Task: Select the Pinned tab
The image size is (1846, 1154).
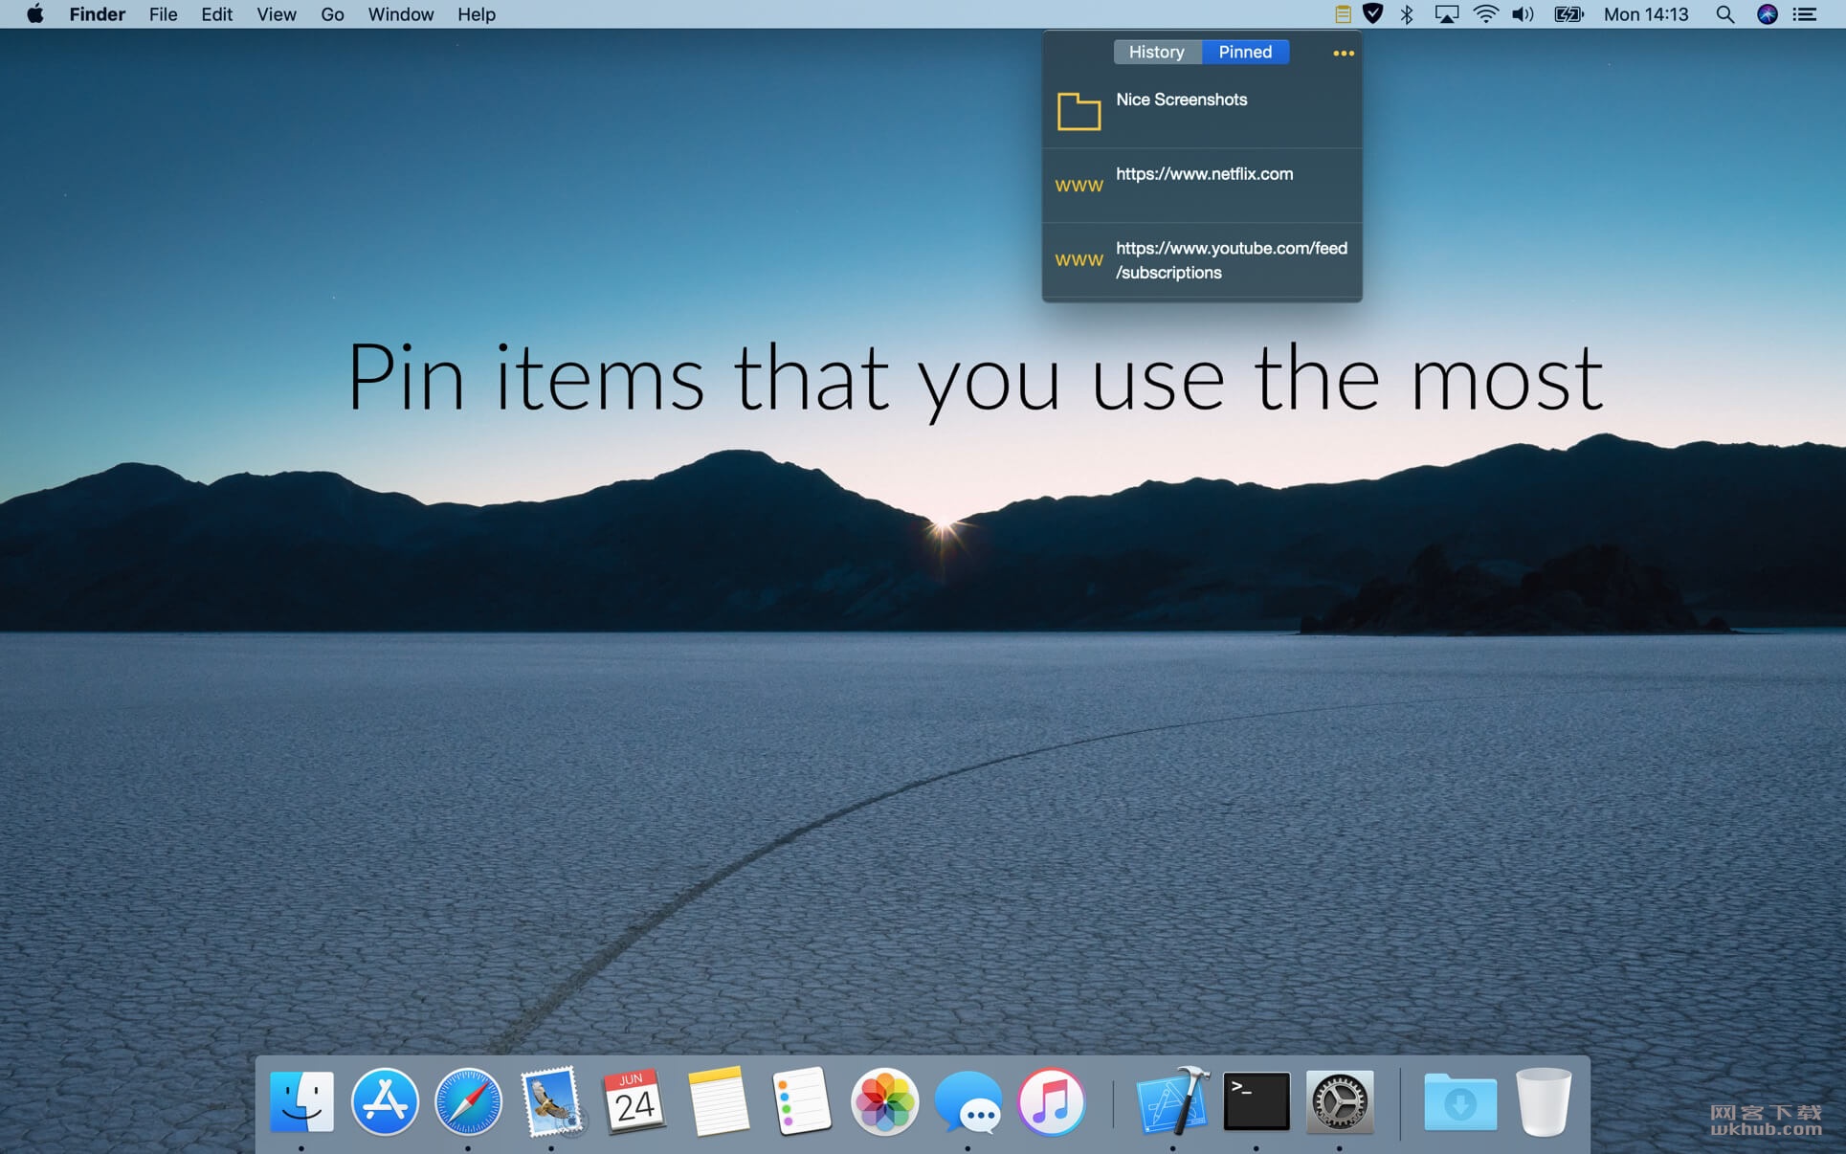Action: coord(1245,52)
